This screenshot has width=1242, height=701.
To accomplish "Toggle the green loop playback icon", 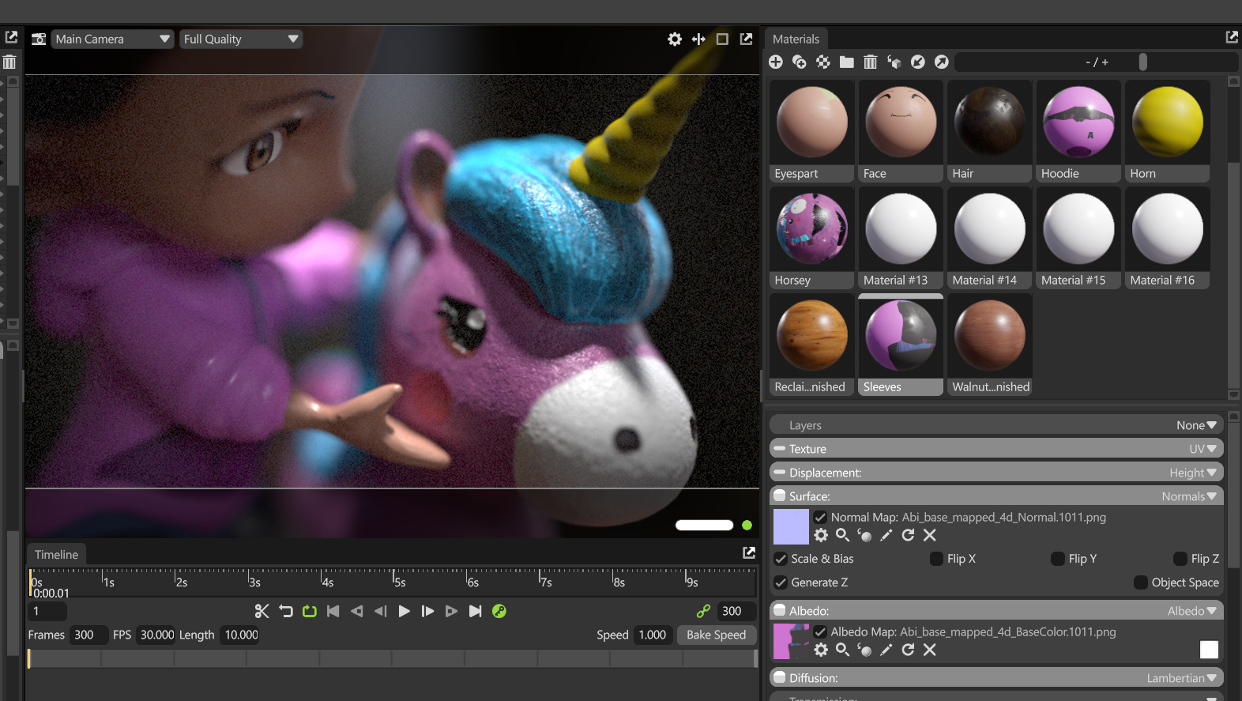I will click(x=310, y=611).
